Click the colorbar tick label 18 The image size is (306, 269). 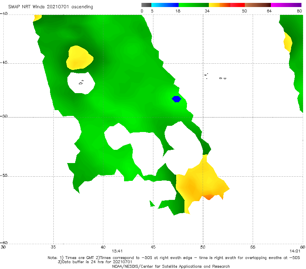(178, 11)
